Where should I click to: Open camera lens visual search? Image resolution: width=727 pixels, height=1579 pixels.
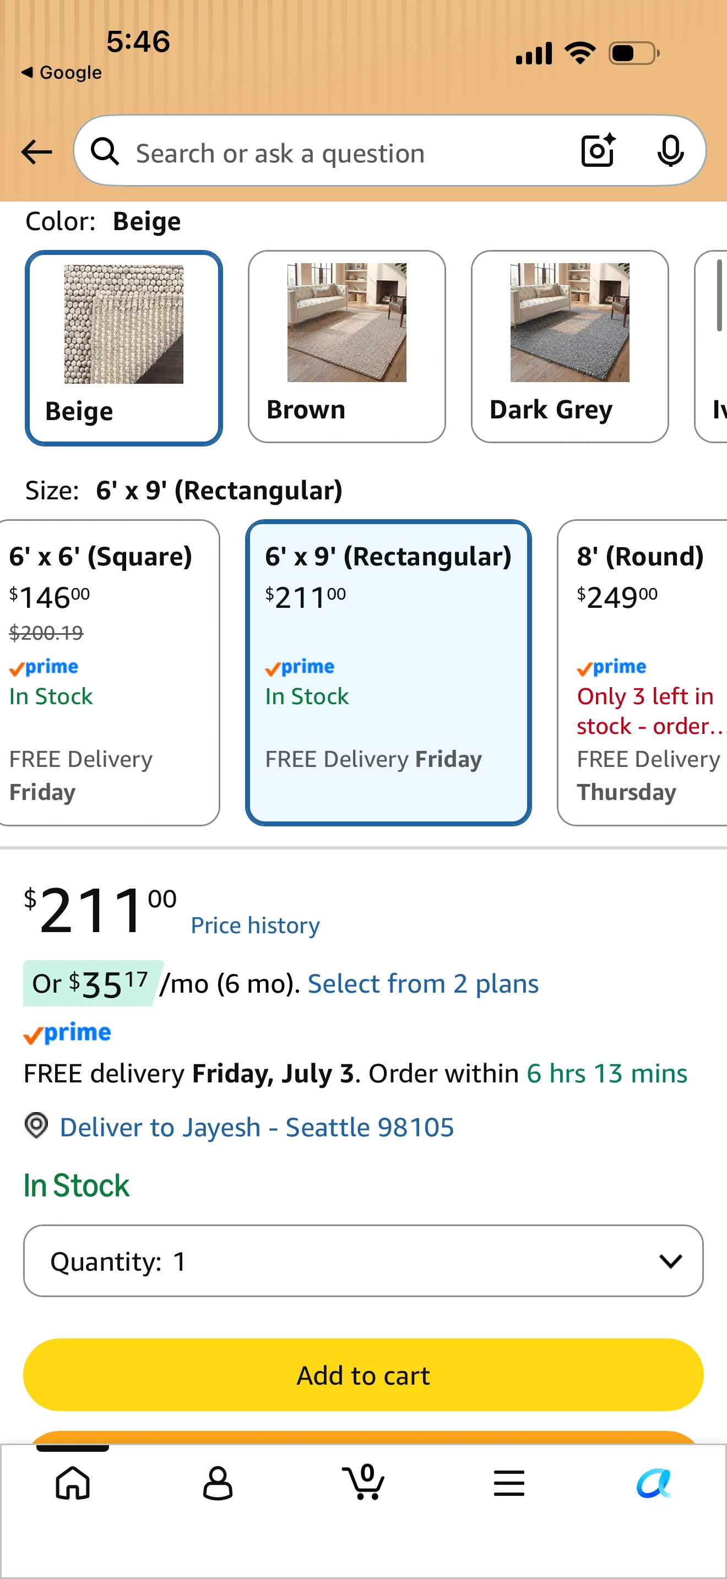click(x=598, y=150)
